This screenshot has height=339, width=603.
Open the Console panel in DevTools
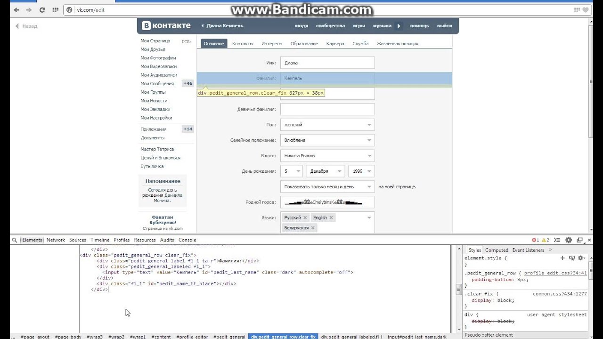[x=187, y=240]
